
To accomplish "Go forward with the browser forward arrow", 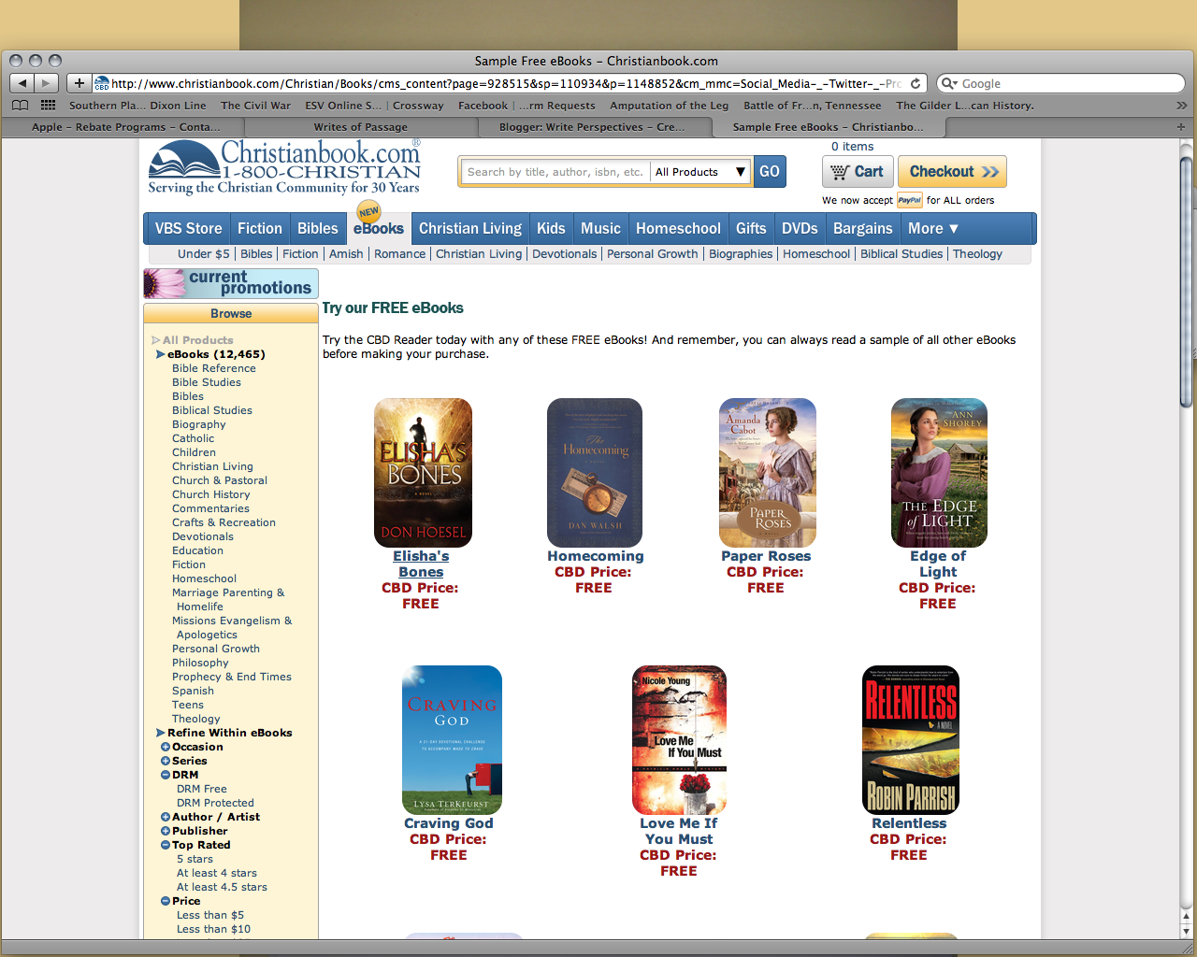I will (x=47, y=83).
